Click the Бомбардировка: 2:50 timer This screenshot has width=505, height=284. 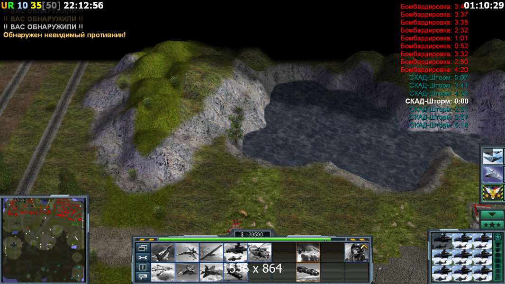(x=434, y=62)
